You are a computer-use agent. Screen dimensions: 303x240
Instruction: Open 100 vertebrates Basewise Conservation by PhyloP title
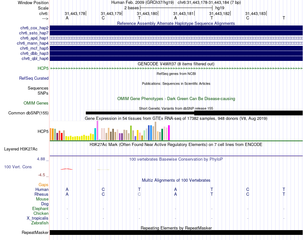pyautogui.click(x=176, y=159)
